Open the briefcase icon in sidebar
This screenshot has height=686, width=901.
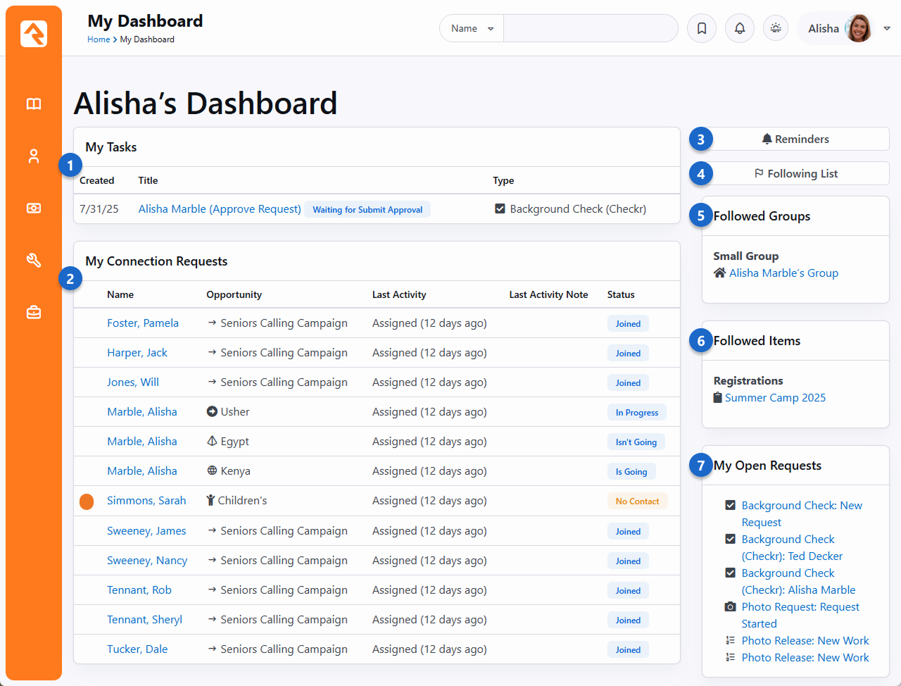(34, 312)
